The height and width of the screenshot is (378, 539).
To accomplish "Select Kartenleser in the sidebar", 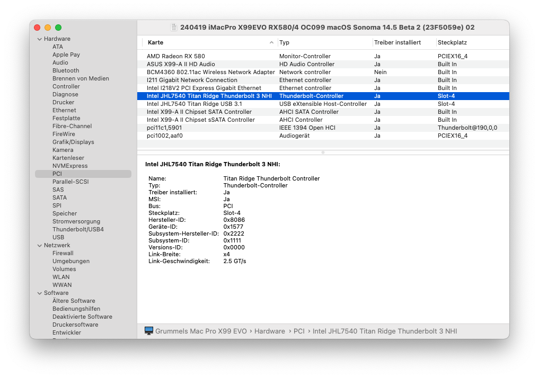I will pos(68,158).
